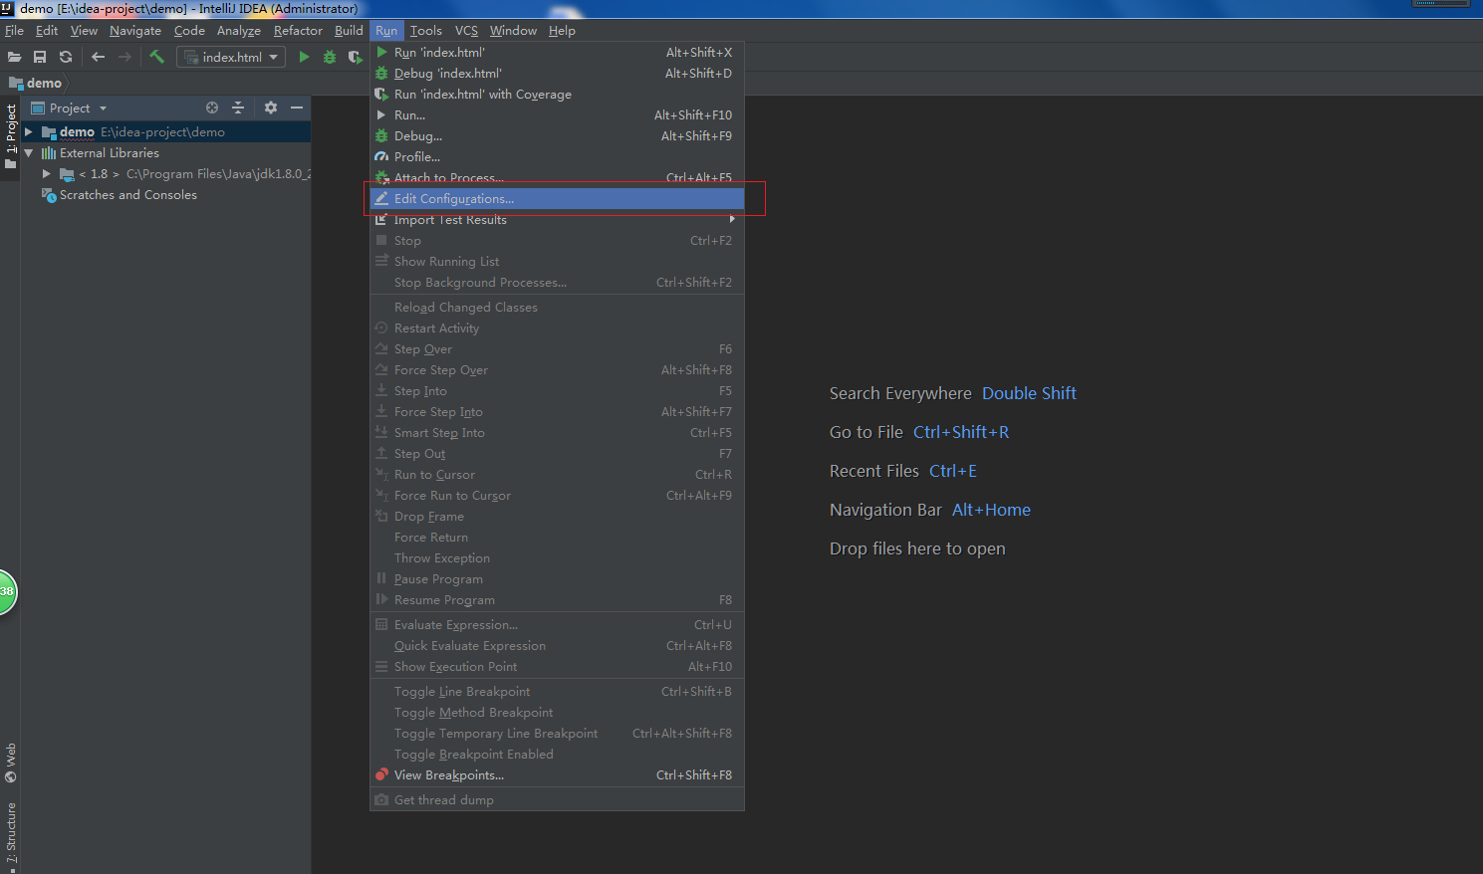
Task: Choose View Breakpoints... menu item
Action: coord(557,774)
